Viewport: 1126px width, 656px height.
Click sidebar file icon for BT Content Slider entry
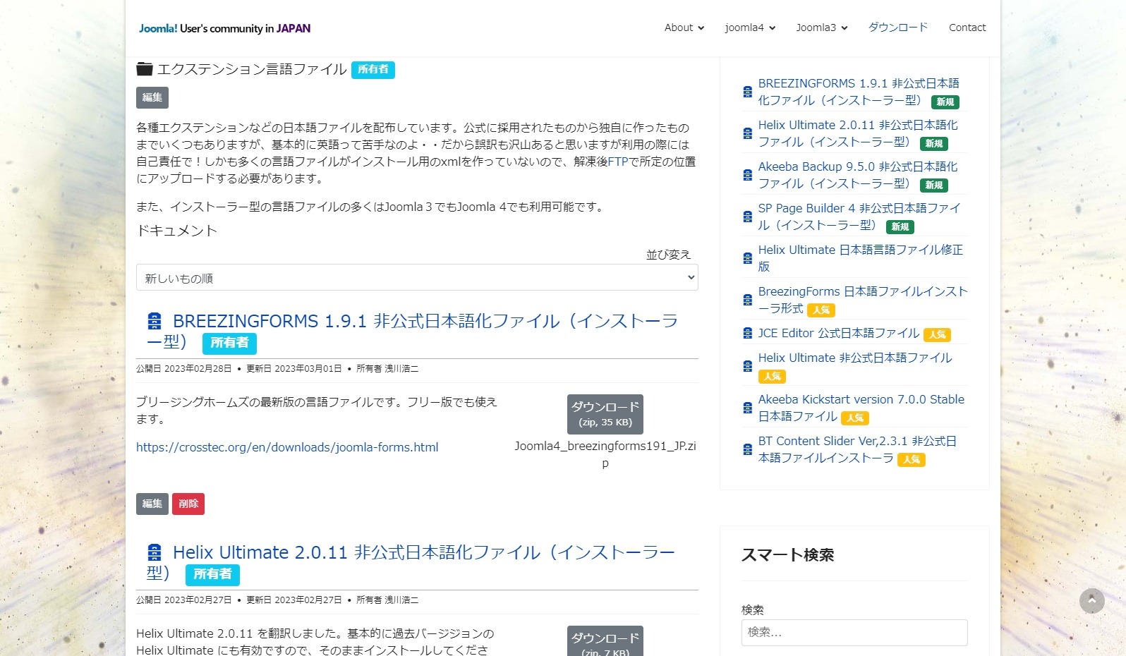click(747, 449)
